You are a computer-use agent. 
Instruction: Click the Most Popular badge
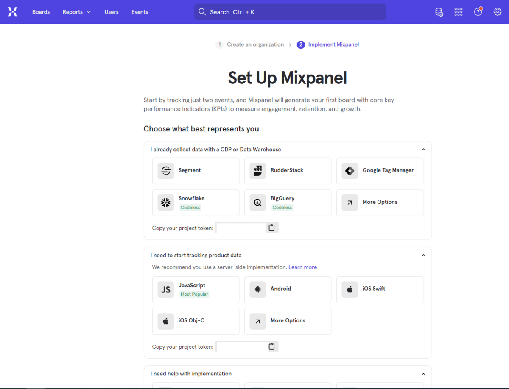coord(194,295)
